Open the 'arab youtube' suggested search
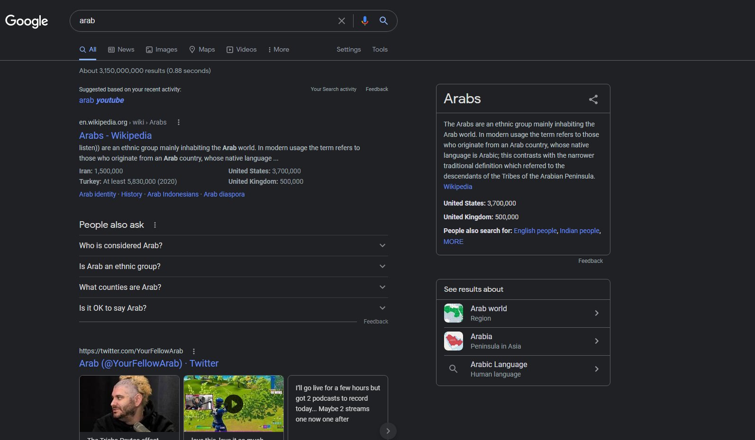Image resolution: width=755 pixels, height=440 pixels. pyautogui.click(x=101, y=100)
